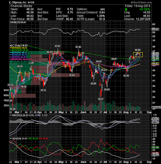Click the yellow 44.41 EMA price axis tag

(155, 64)
